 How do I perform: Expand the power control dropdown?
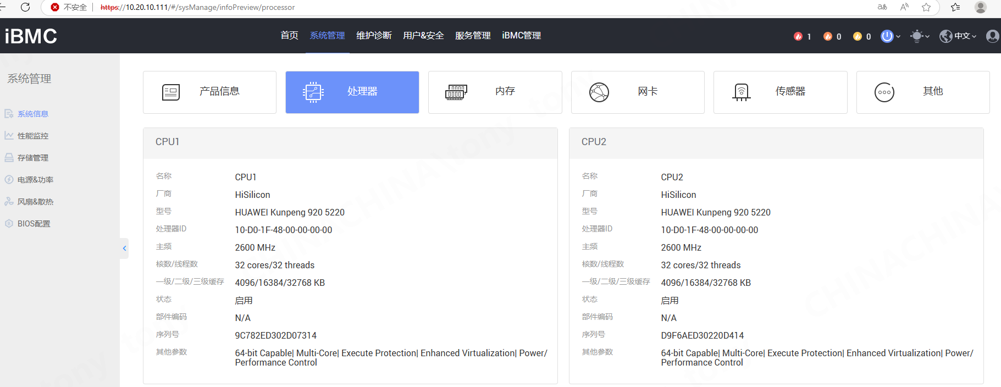pyautogui.click(x=891, y=36)
